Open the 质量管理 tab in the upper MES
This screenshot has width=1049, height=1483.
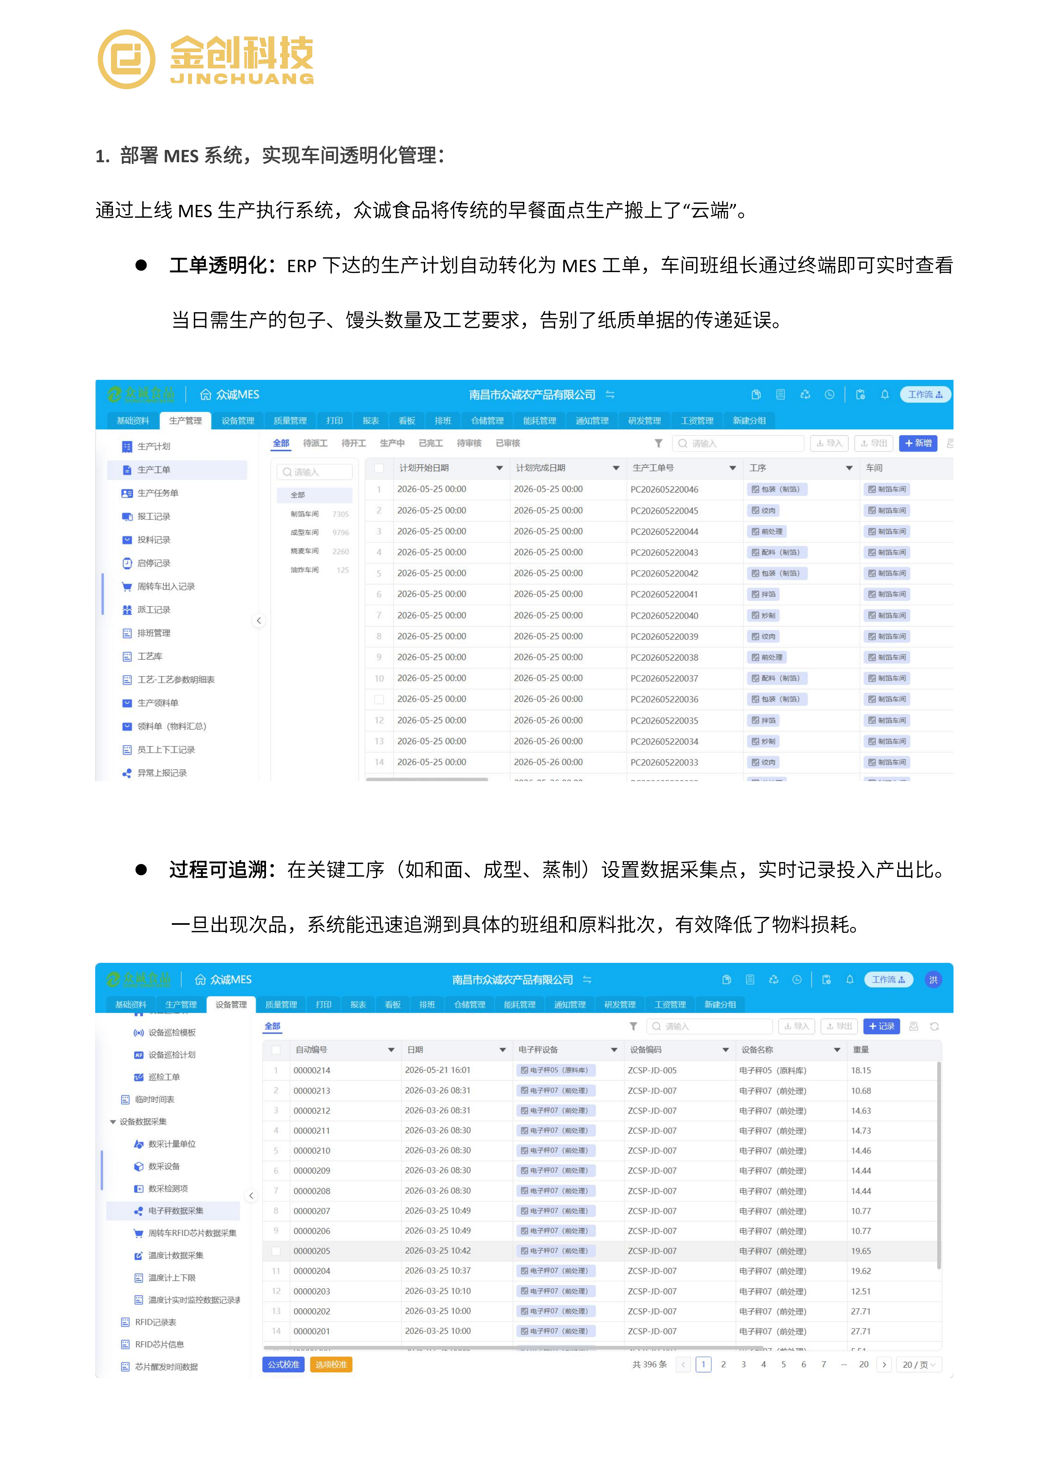tap(290, 420)
